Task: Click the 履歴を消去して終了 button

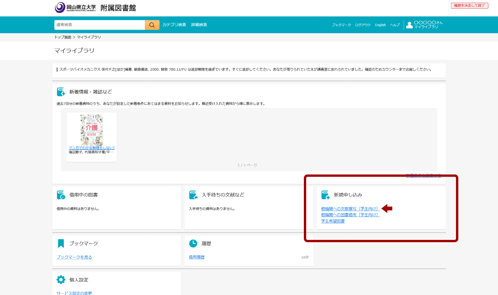Action: pos(470,5)
